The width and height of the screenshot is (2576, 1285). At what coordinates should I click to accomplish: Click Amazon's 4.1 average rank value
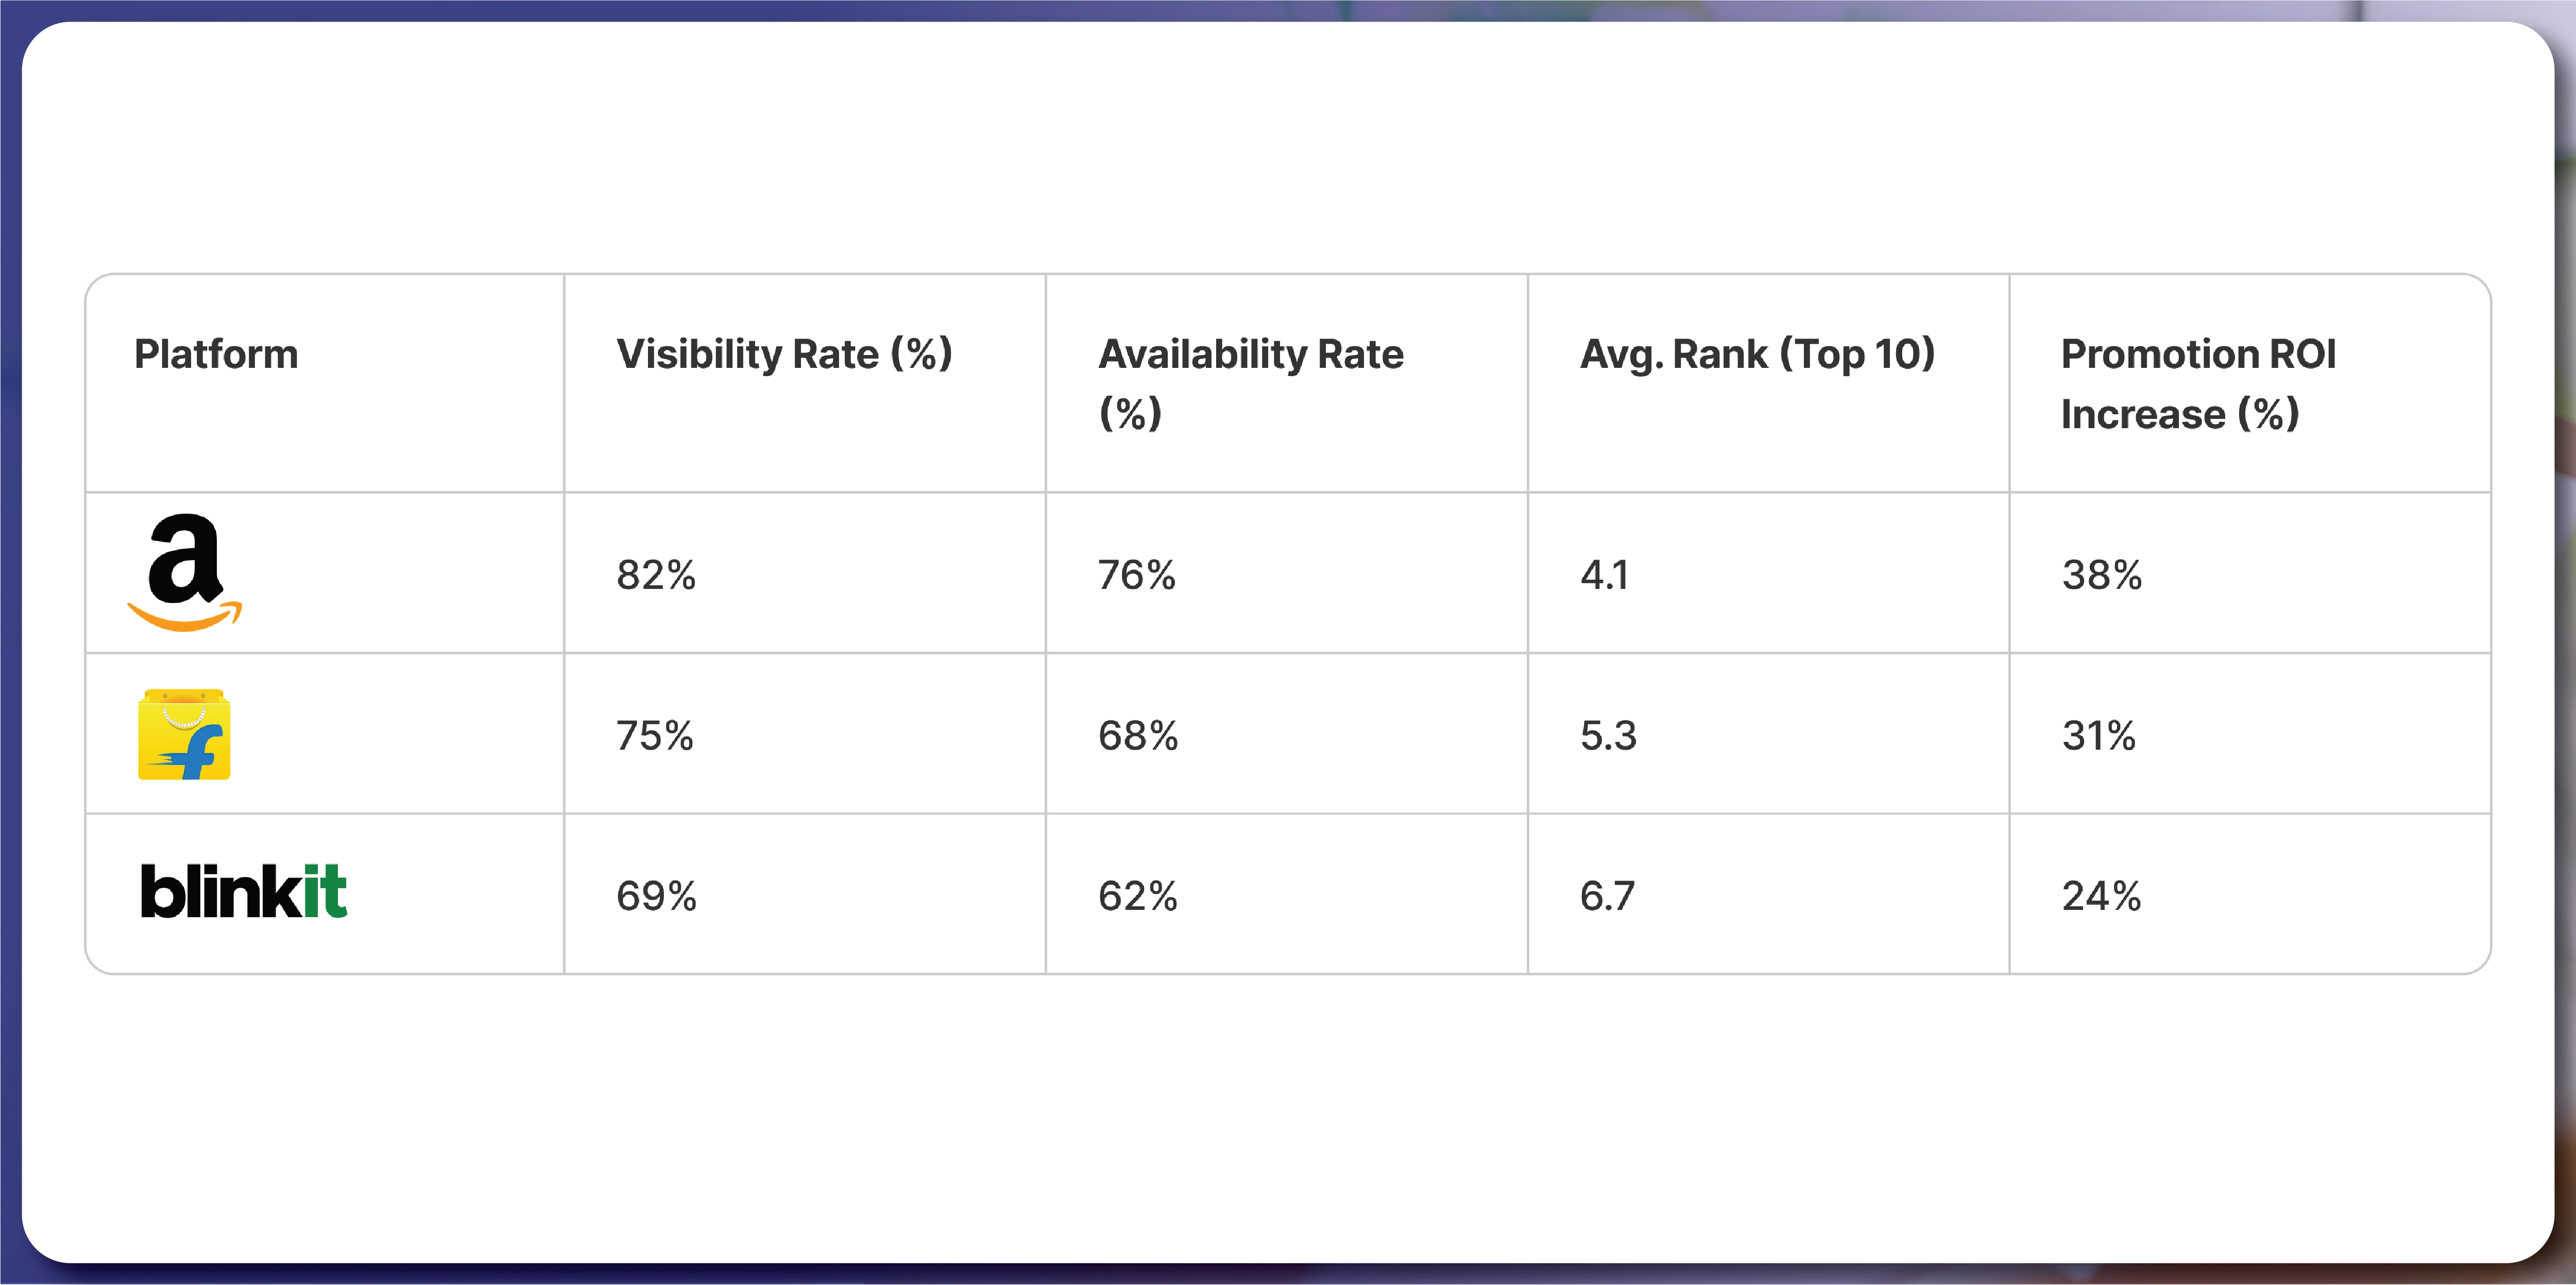pyautogui.click(x=1604, y=575)
